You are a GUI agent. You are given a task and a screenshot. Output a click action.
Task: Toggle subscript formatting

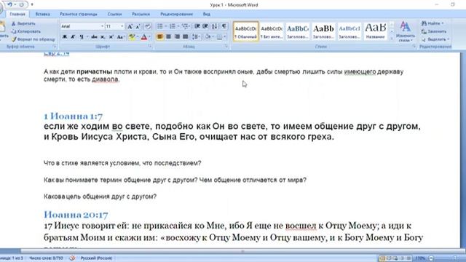point(103,37)
